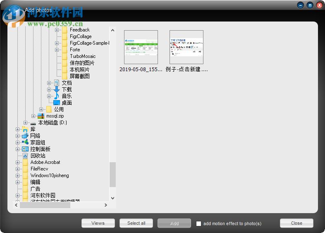Click the Select all button

tap(136, 223)
